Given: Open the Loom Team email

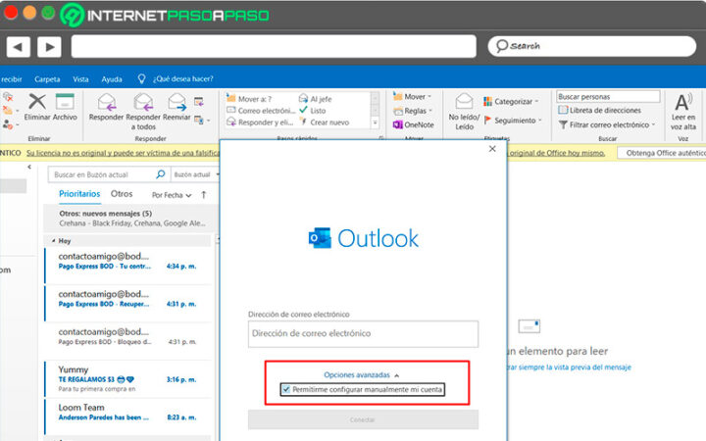Looking at the screenshot, I should (x=127, y=416).
